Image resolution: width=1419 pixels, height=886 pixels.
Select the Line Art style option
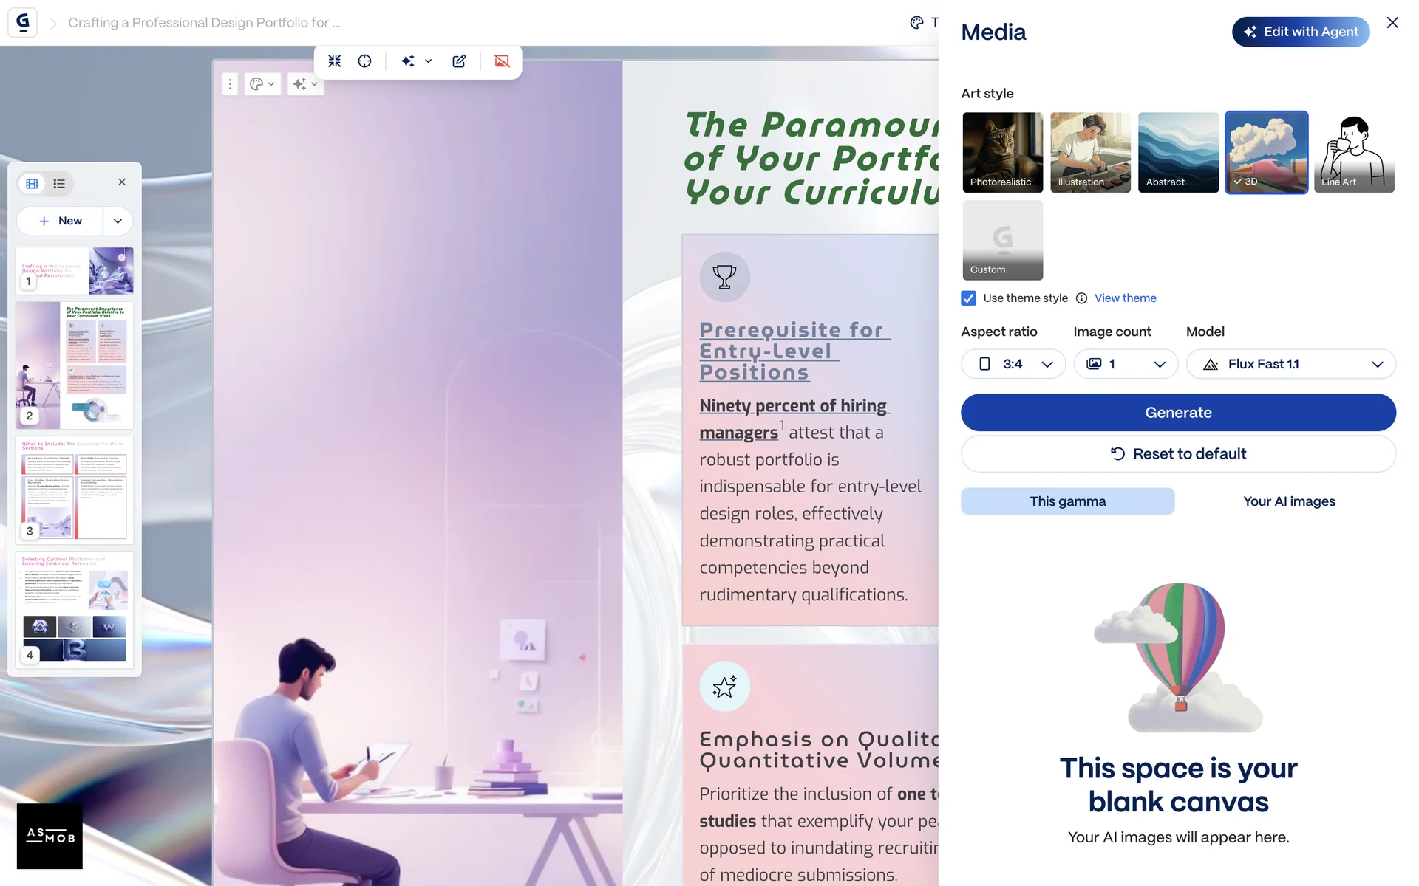point(1354,152)
